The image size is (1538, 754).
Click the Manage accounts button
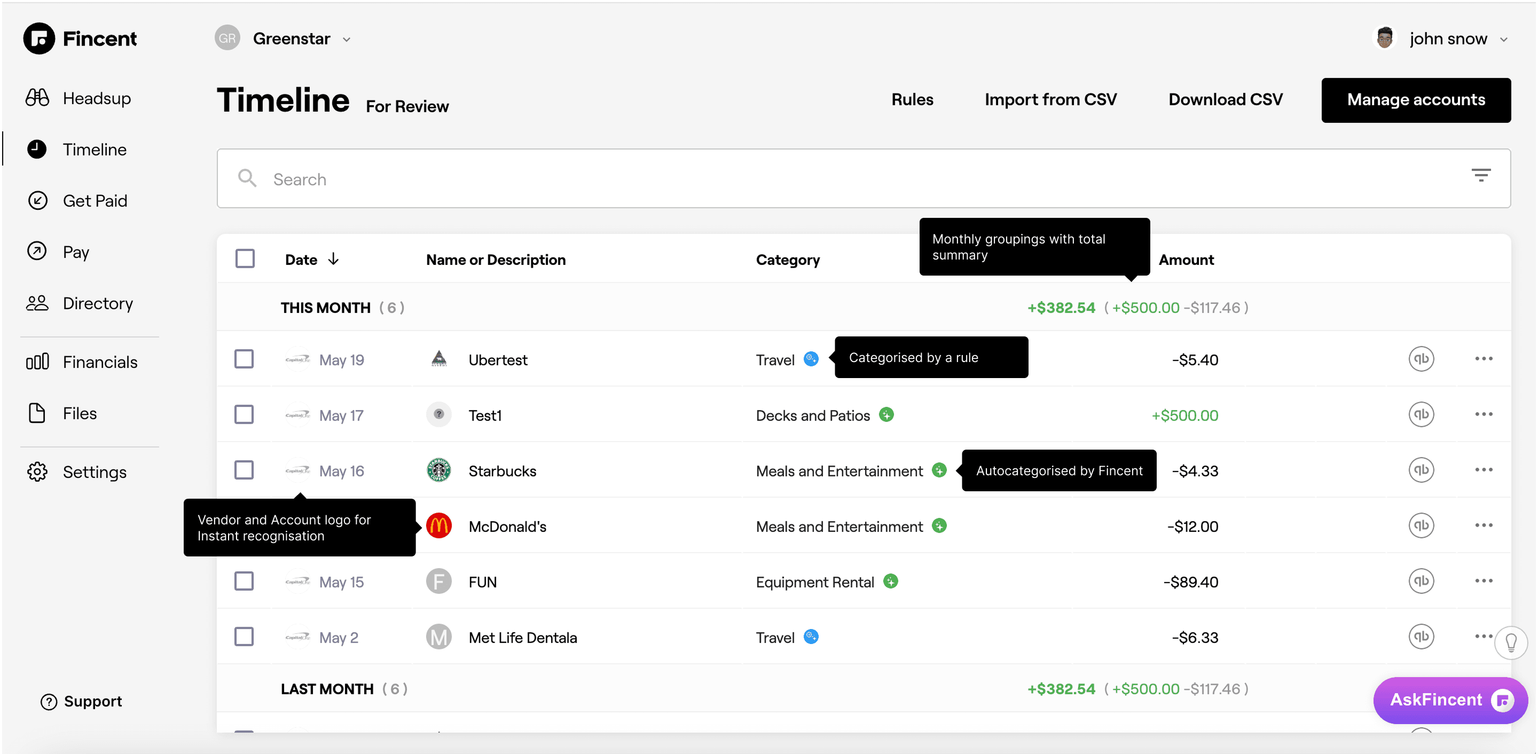click(x=1416, y=100)
